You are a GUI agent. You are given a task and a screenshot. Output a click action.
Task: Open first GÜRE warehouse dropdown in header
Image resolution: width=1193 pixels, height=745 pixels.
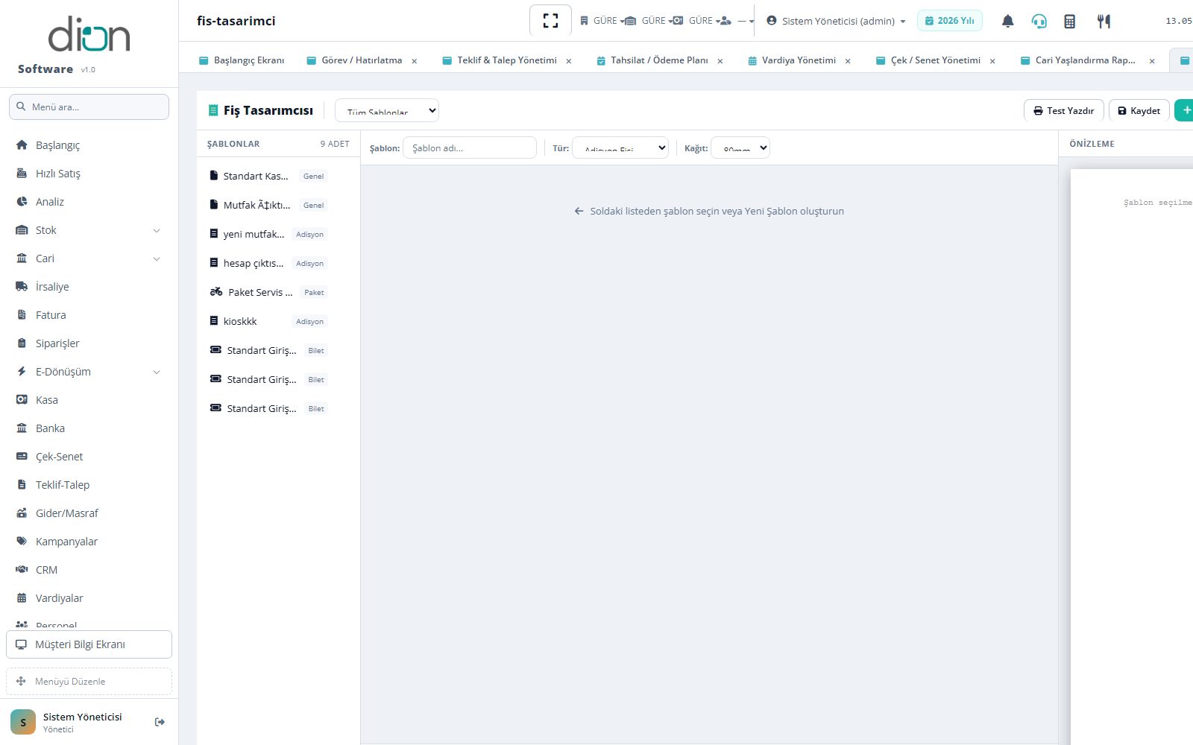click(x=602, y=21)
